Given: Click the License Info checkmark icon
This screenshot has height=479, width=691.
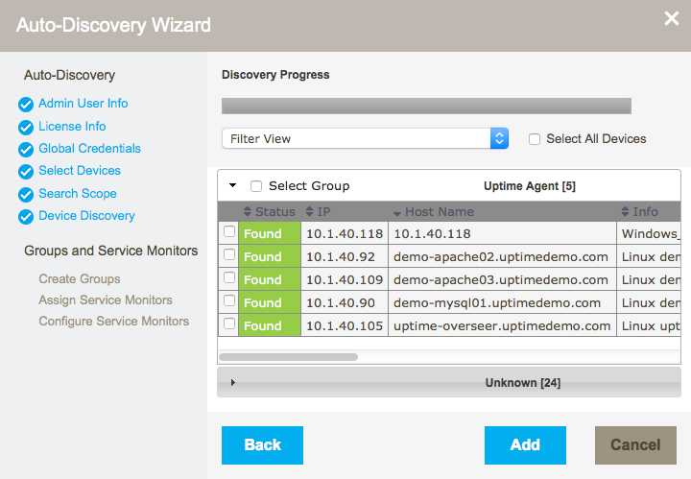Looking at the screenshot, I should pyautogui.click(x=26, y=127).
